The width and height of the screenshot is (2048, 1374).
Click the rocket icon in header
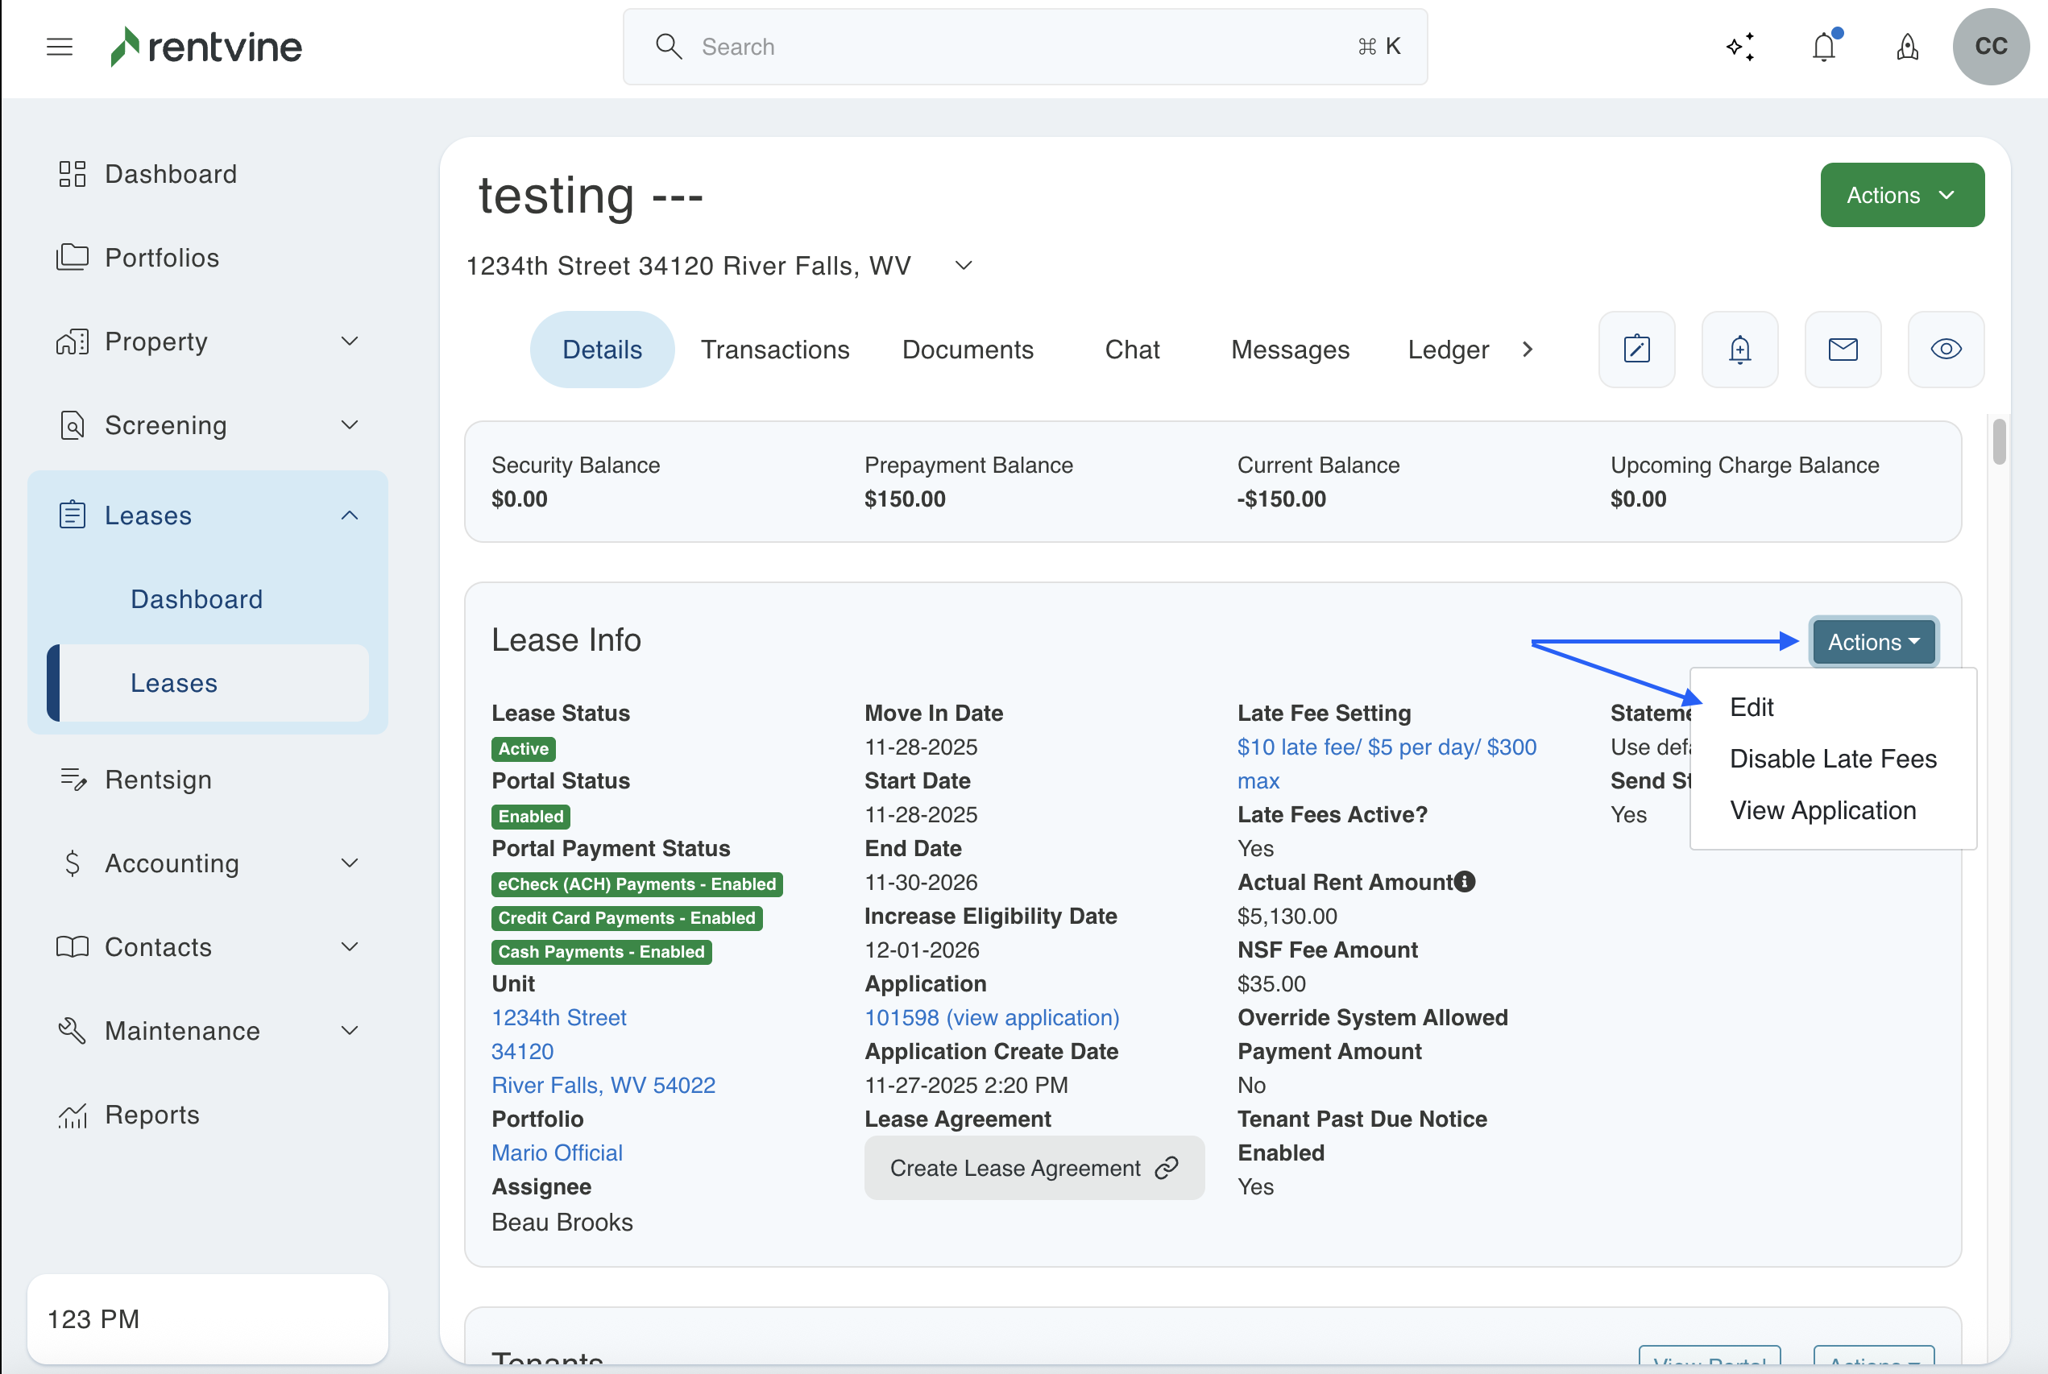coord(1907,47)
